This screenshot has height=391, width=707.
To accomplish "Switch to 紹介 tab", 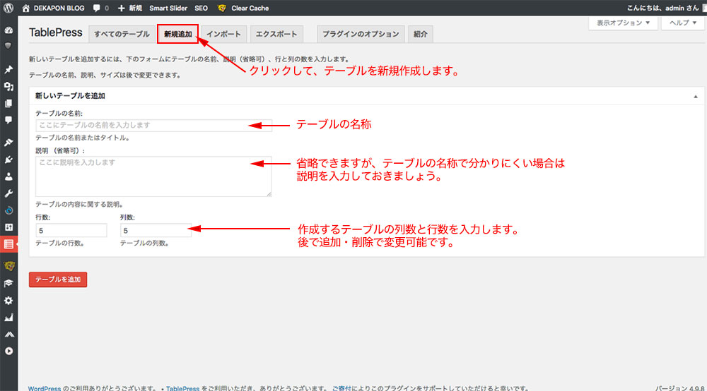I will (420, 34).
